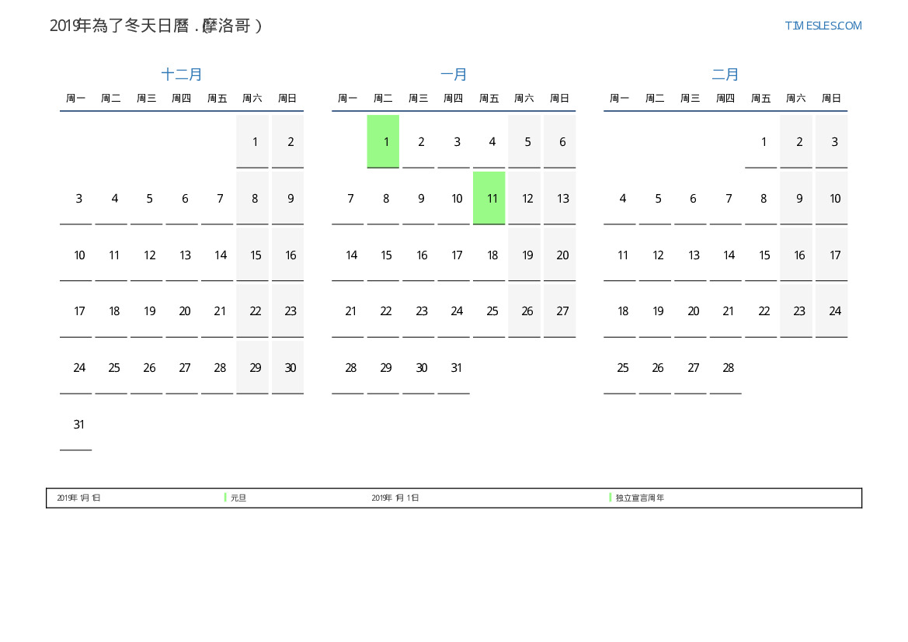Click the 独立宣言周年 holiday label in legend

(x=640, y=498)
